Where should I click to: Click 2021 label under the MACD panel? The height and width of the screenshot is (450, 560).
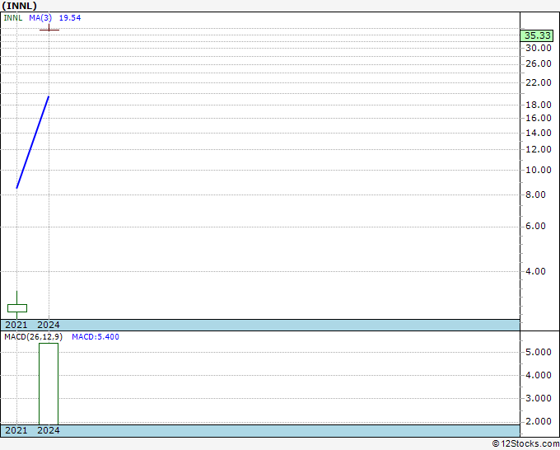point(16,430)
